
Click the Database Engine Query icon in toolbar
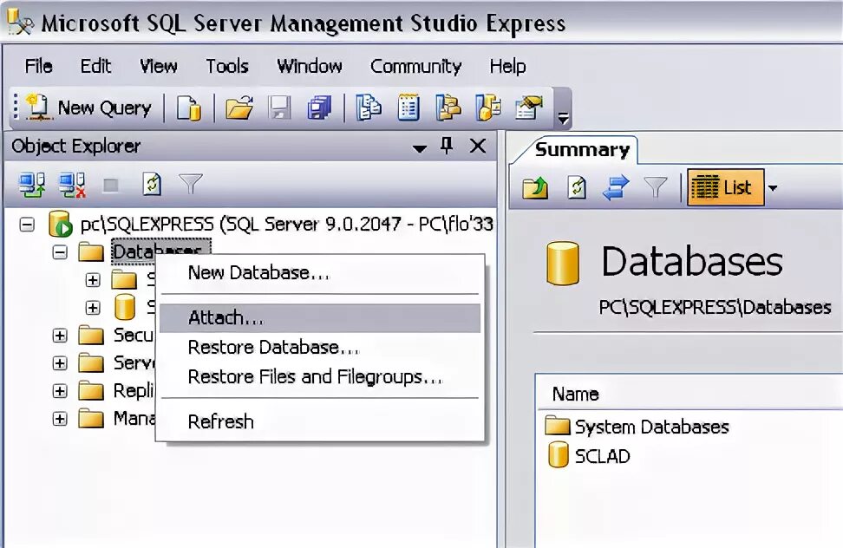coord(189,108)
